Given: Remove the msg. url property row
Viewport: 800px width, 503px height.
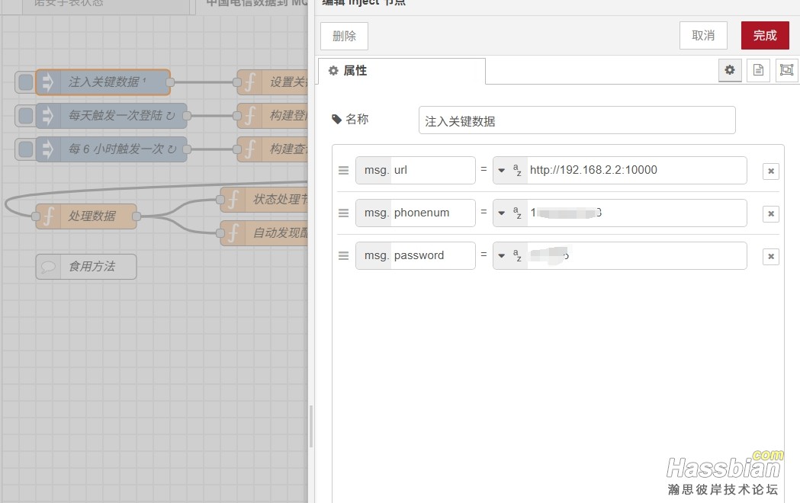Looking at the screenshot, I should [771, 171].
